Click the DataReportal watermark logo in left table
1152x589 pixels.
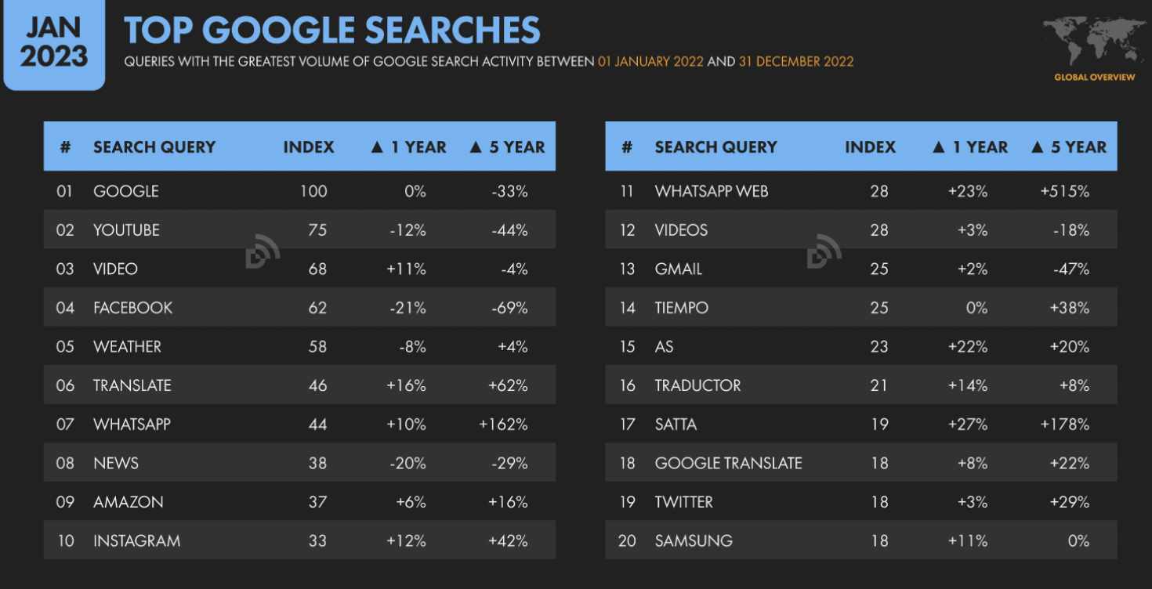263,251
